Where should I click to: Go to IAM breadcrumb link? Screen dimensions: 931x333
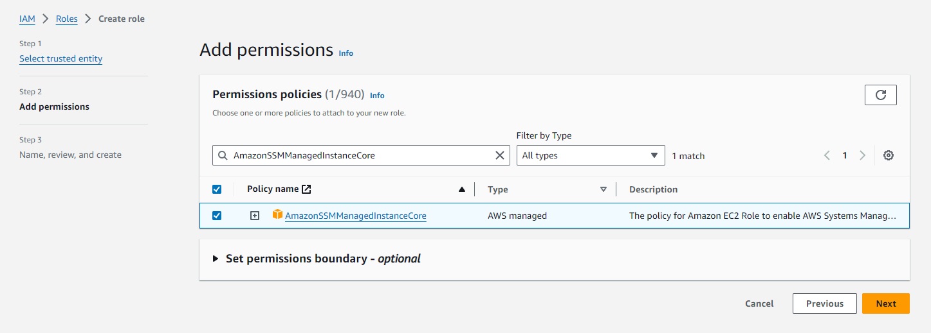point(27,19)
